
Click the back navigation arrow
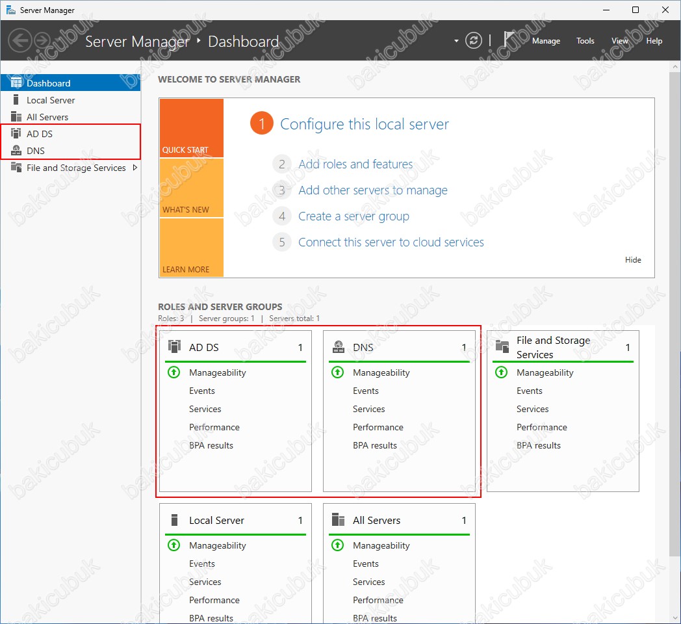click(x=20, y=41)
